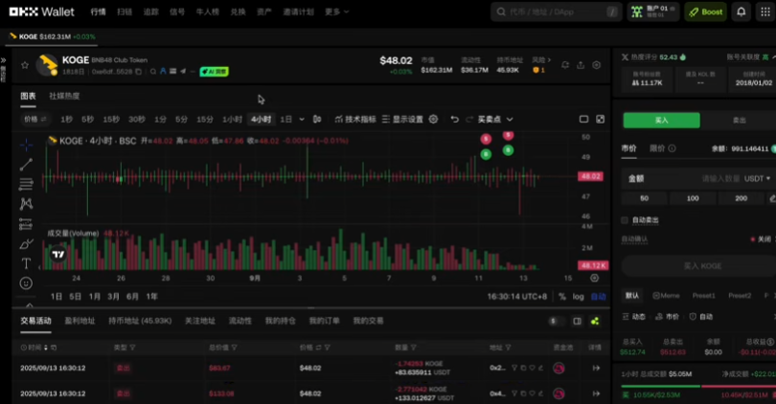The width and height of the screenshot is (776, 404).
Task: Redo chart action arrow
Action: [469, 119]
